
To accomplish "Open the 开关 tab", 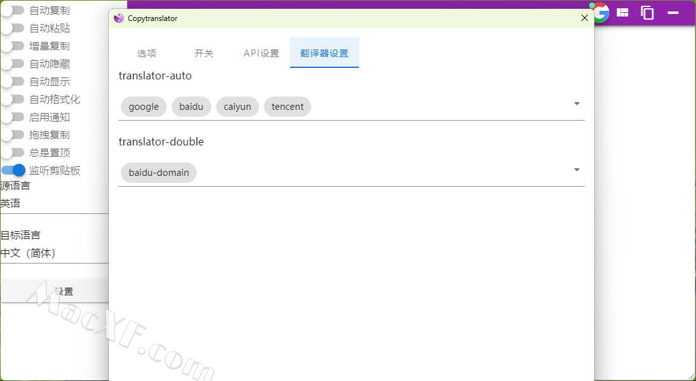I will click(x=204, y=53).
